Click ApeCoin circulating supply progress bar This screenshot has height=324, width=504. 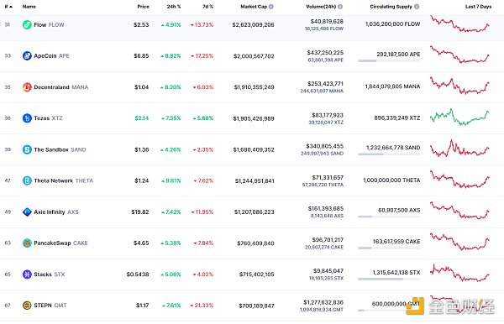click(389, 60)
